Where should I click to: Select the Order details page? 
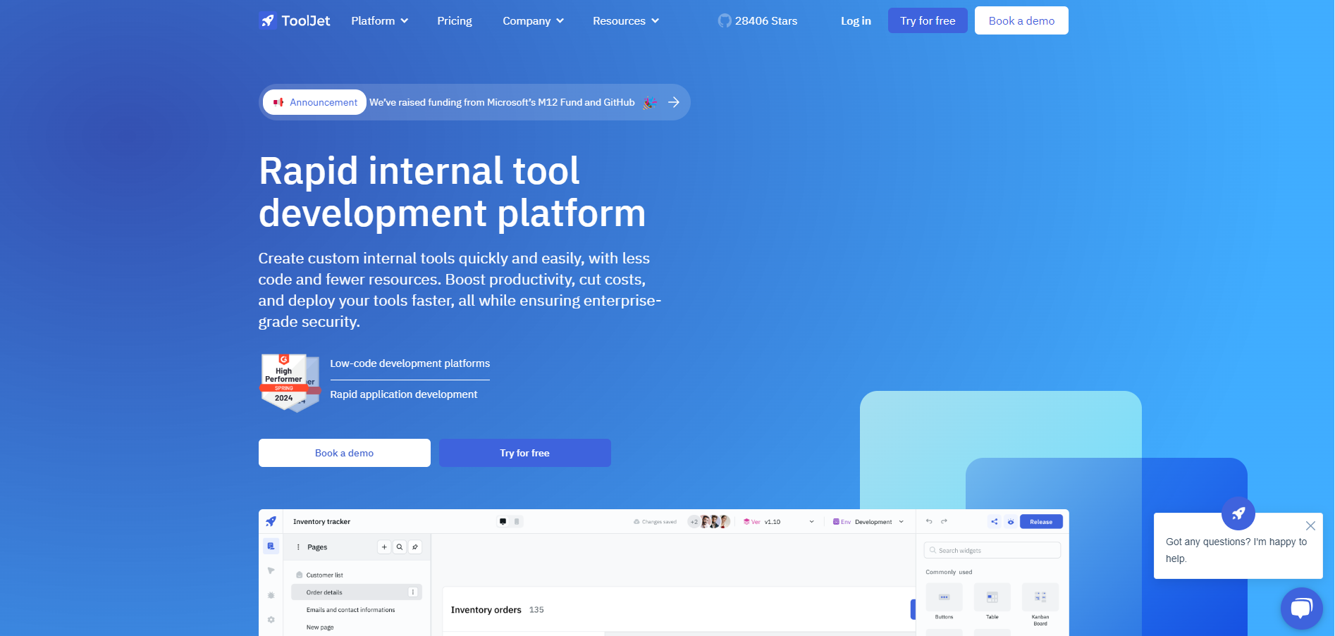[x=357, y=592]
